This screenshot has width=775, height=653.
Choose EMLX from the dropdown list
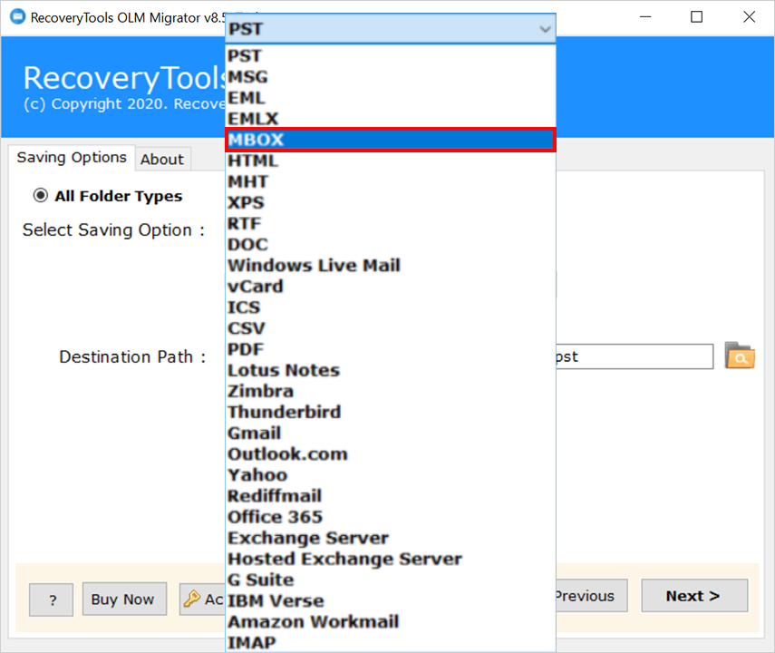point(391,119)
